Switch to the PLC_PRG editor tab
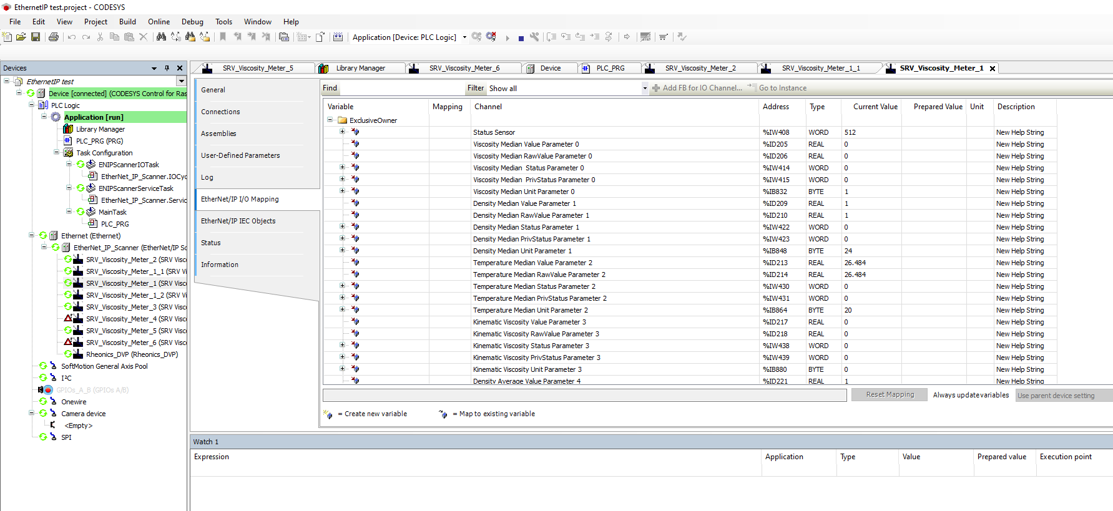This screenshot has height=511, width=1113. (610, 68)
